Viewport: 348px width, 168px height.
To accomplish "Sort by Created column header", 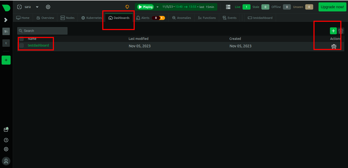I will coord(235,39).
